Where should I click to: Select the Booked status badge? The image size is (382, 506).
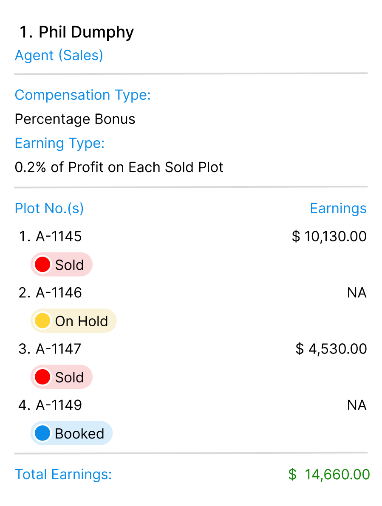pos(71,433)
